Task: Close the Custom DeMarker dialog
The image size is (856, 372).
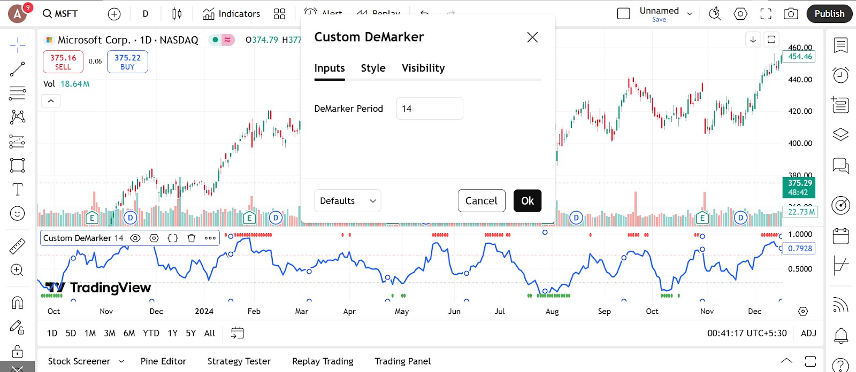Action: pos(532,37)
